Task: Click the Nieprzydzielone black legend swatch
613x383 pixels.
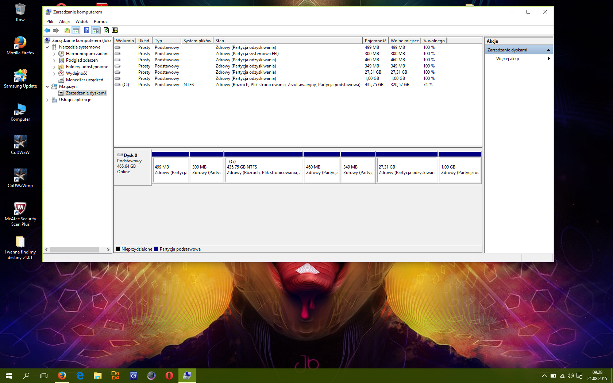Action: click(x=118, y=249)
